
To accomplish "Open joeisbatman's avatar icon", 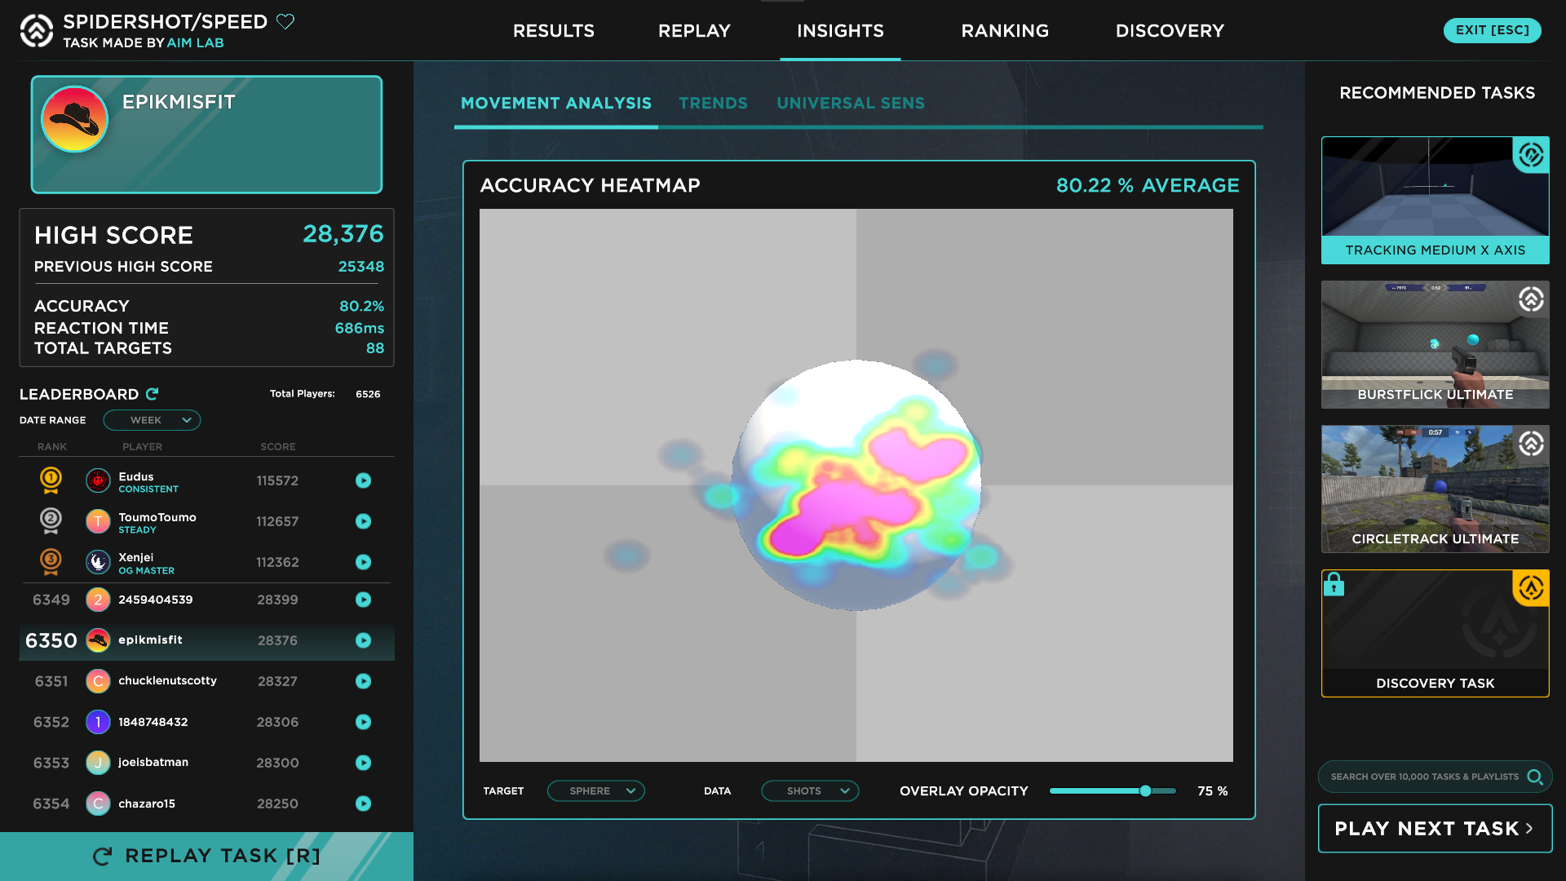I will [x=98, y=763].
